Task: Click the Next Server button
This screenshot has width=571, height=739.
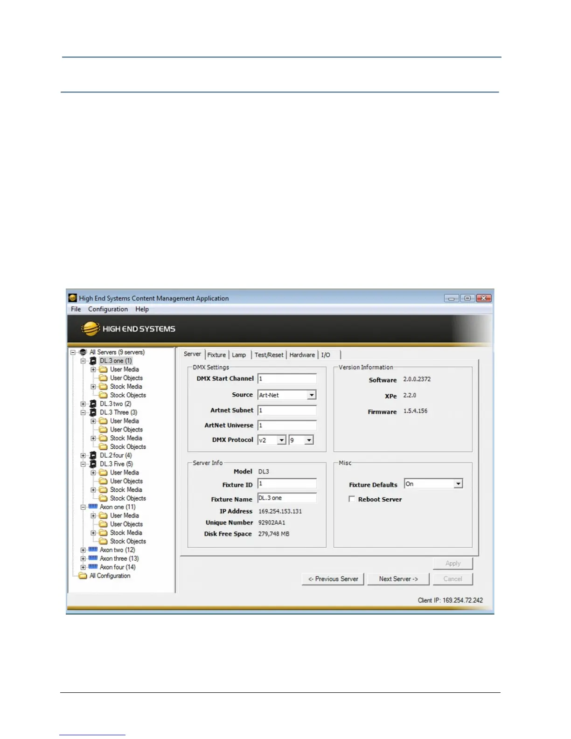Action: 398,579
